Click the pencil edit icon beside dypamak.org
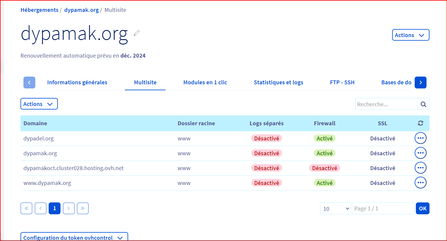The height and width of the screenshot is (241, 447). [x=136, y=33]
